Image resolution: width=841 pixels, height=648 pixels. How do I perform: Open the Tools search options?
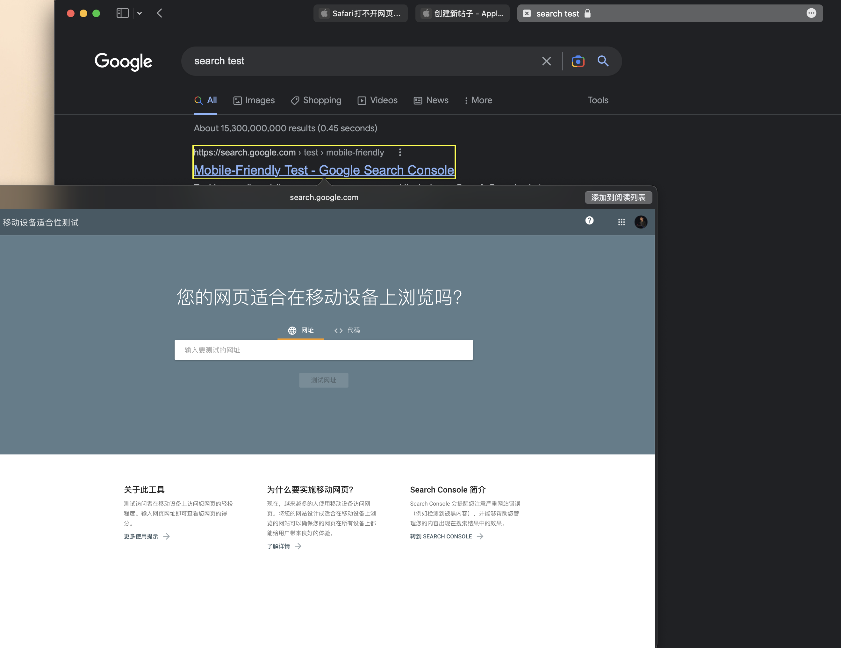598,100
